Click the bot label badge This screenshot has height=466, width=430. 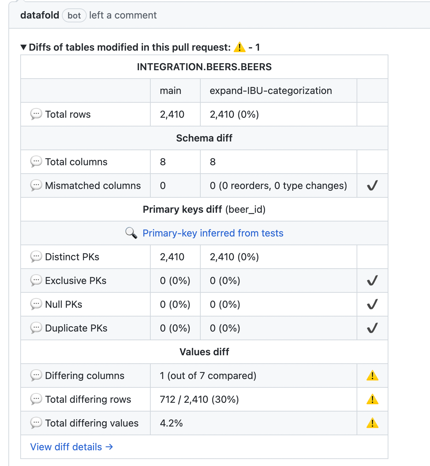[x=74, y=16]
